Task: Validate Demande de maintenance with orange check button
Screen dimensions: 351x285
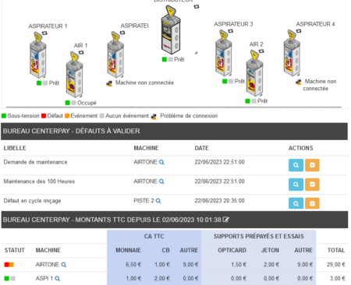Action: pyautogui.click(x=312, y=165)
